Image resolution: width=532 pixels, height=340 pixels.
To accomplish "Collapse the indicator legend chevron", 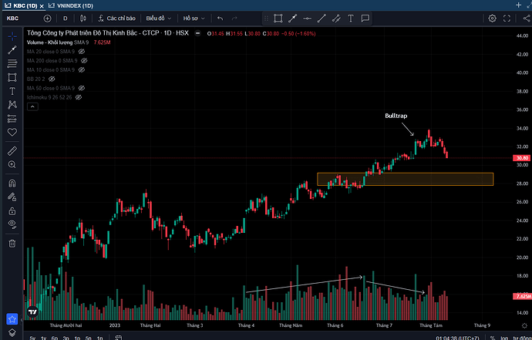I will click(x=32, y=106).
